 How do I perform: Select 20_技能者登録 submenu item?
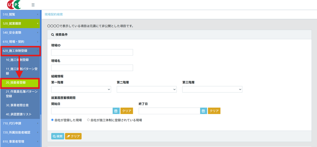click(x=20, y=83)
